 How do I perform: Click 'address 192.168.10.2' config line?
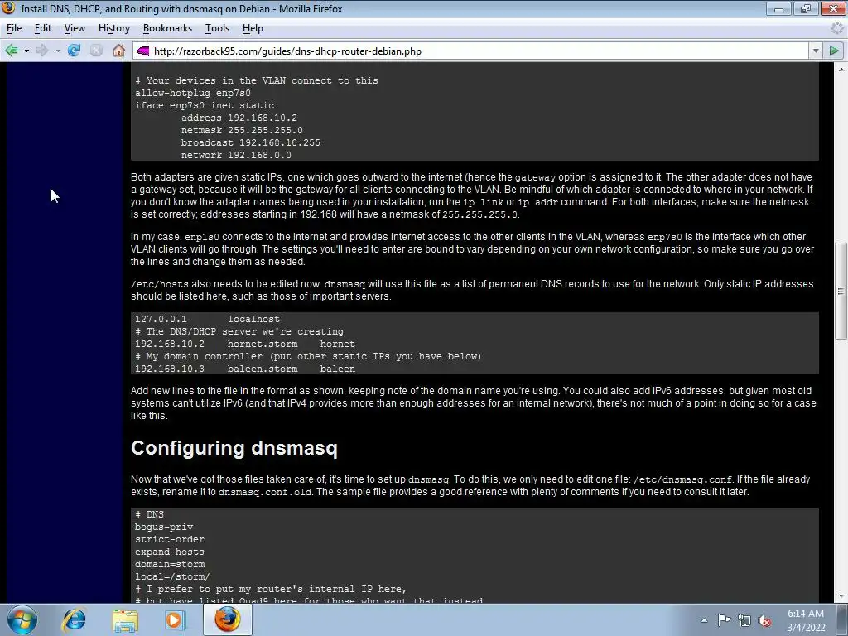pyautogui.click(x=239, y=118)
